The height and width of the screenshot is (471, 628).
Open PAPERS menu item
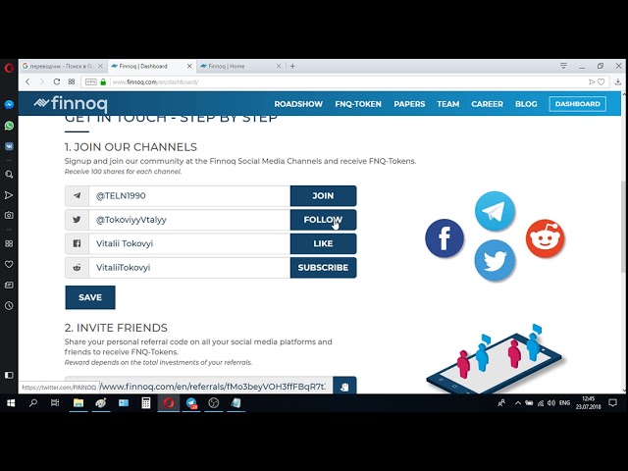tap(409, 104)
